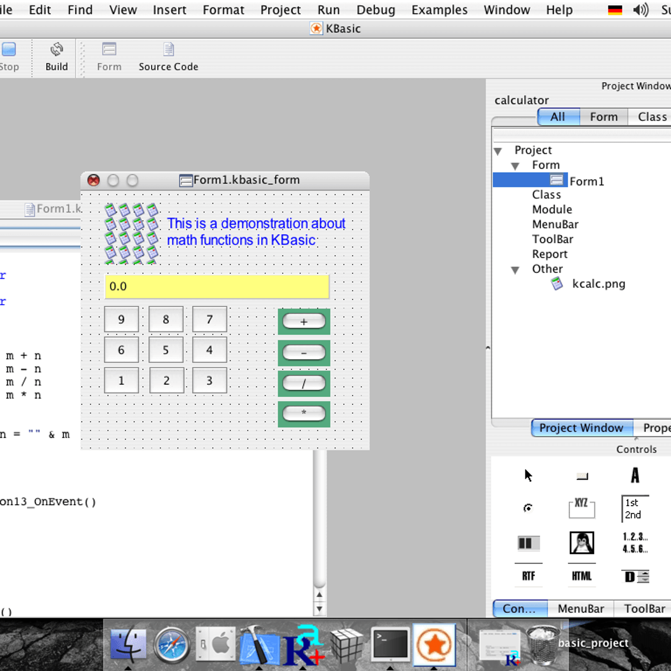
Task: Select the Module tree item
Action: click(552, 209)
